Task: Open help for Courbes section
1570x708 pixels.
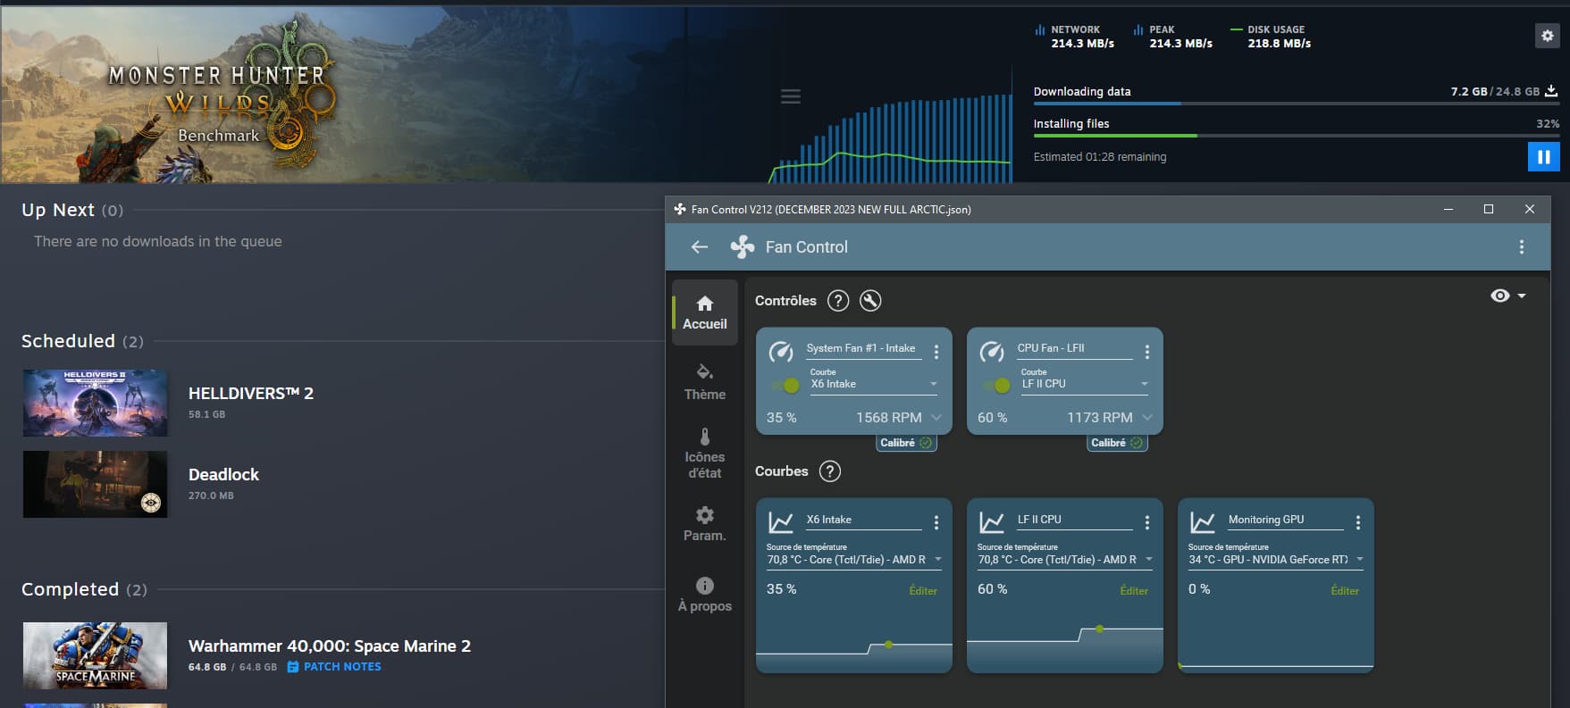Action: [830, 471]
